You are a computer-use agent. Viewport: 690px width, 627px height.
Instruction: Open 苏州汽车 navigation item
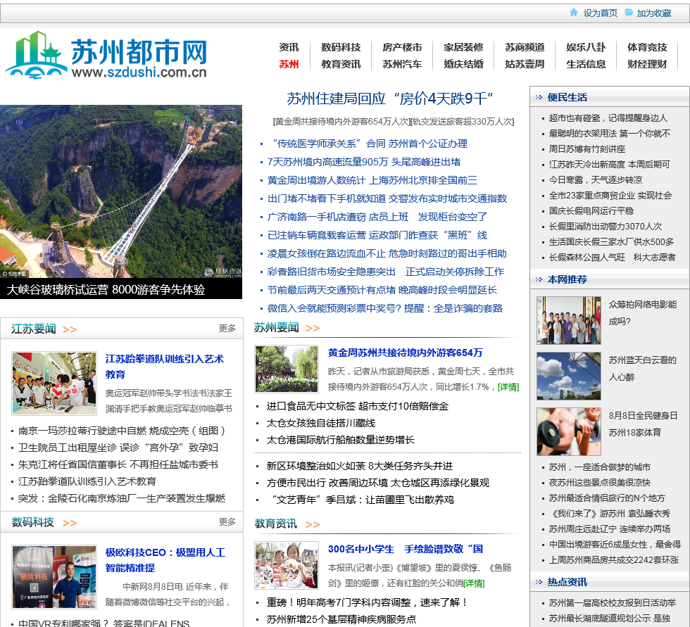coord(402,64)
